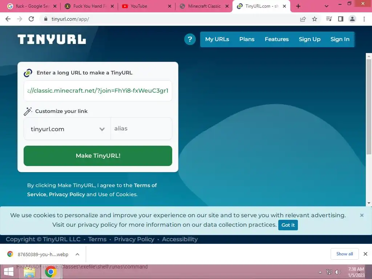Close the YouTube tab
The image size is (372, 279).
tap(170, 6)
